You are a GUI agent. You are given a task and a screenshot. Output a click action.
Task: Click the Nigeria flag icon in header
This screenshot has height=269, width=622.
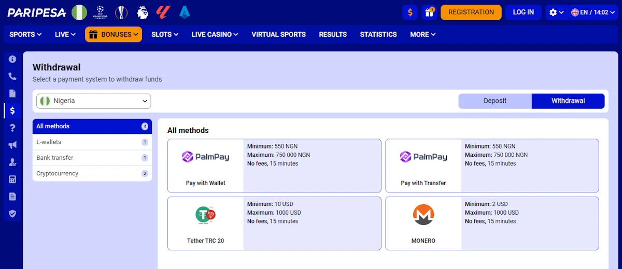tap(79, 12)
